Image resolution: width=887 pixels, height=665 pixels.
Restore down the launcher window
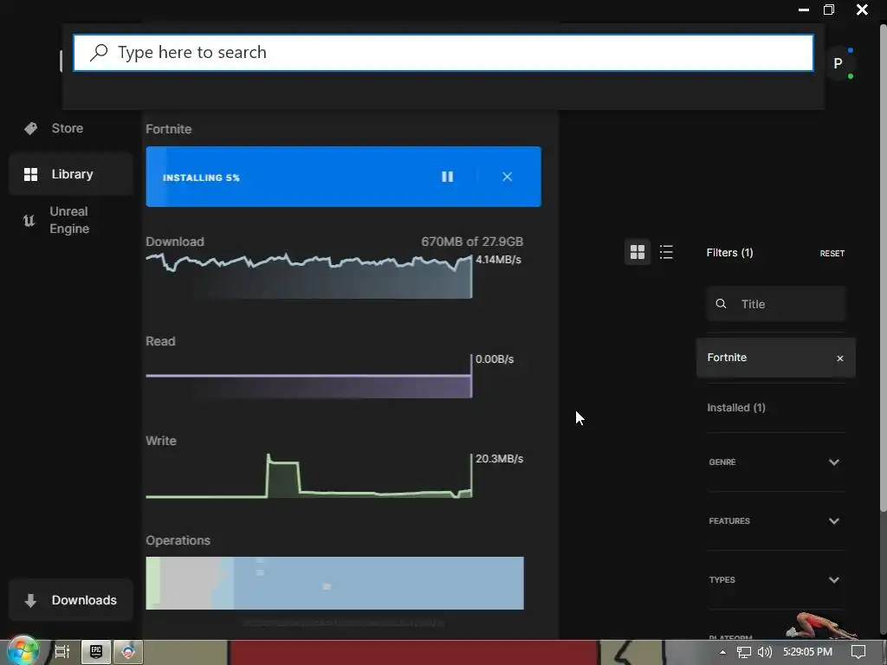[x=829, y=10]
